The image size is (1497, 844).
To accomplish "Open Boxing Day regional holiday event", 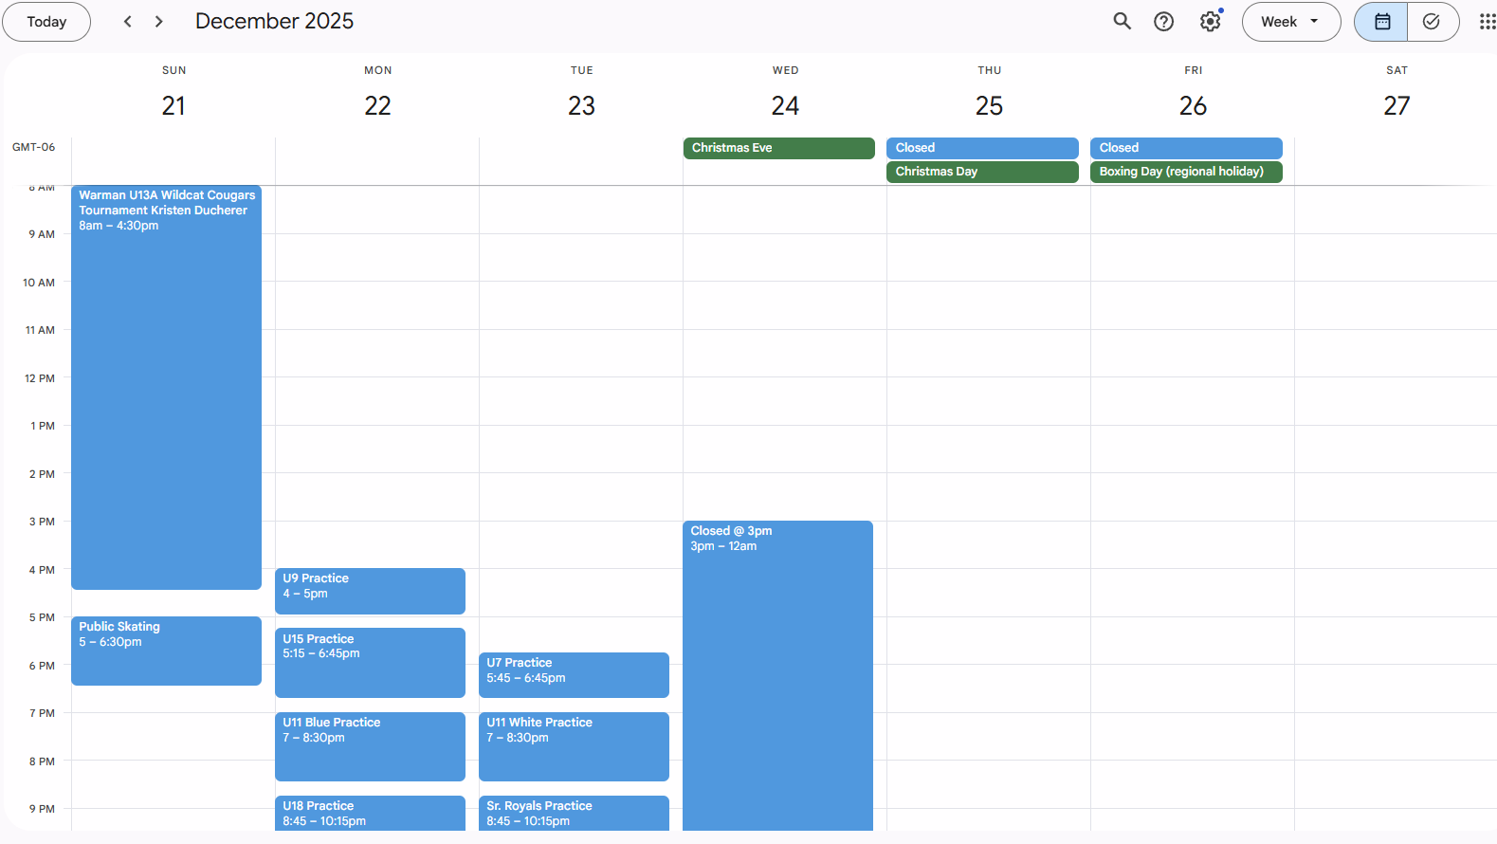I will pos(1185,172).
